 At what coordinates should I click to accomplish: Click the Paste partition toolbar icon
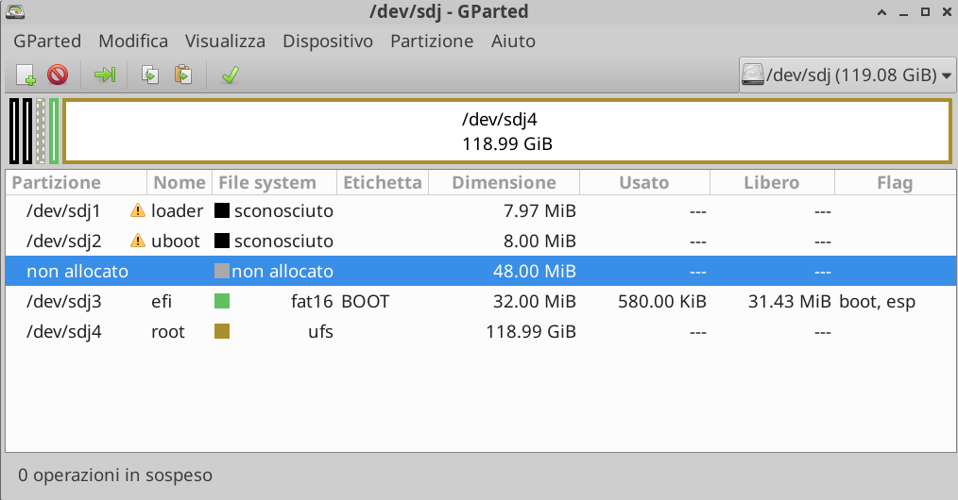[x=182, y=75]
